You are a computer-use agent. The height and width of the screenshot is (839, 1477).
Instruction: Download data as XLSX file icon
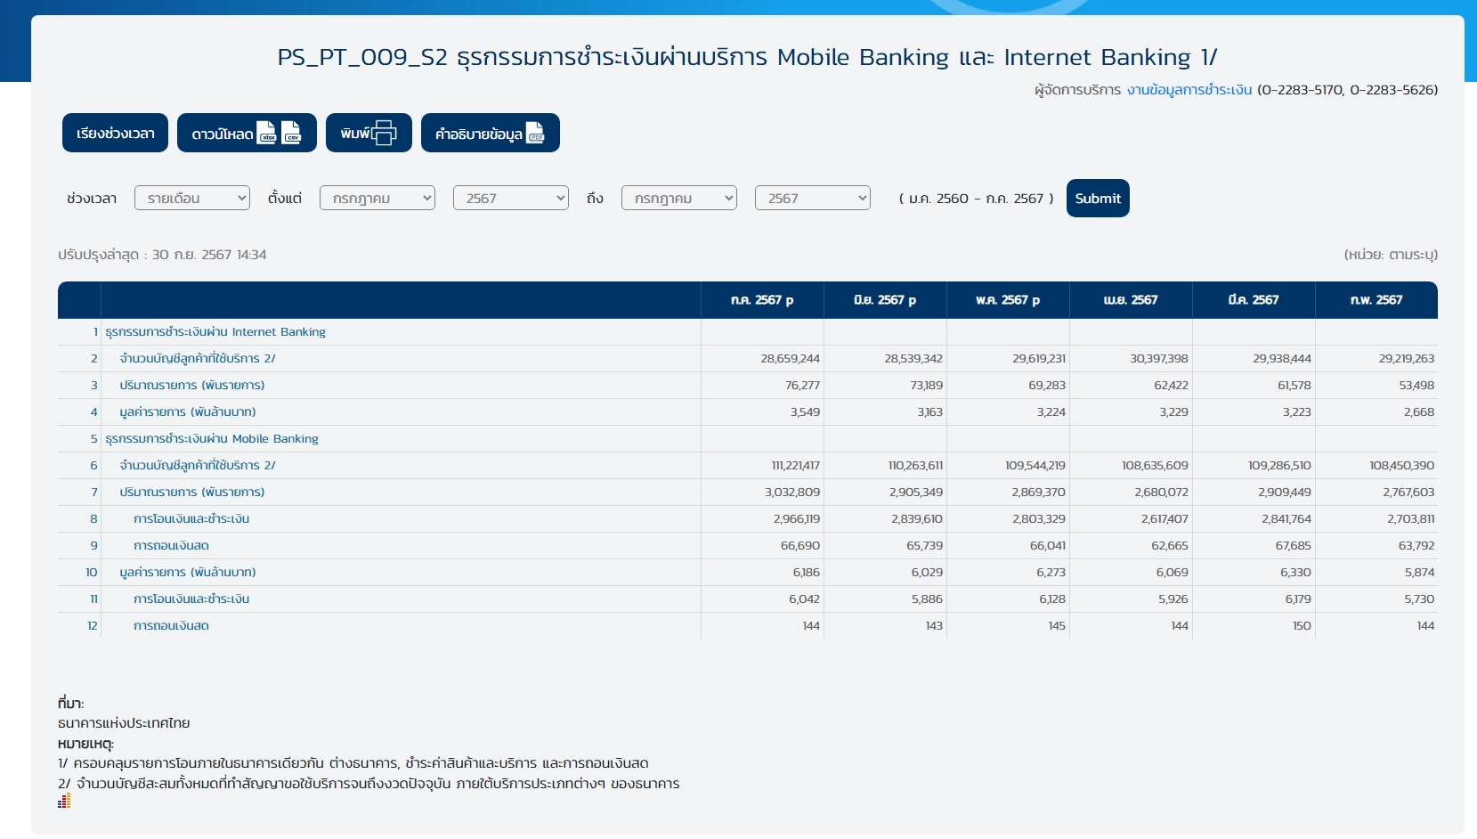point(266,133)
